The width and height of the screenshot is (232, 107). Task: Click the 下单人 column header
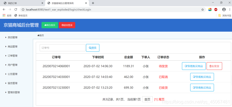coord(146,57)
